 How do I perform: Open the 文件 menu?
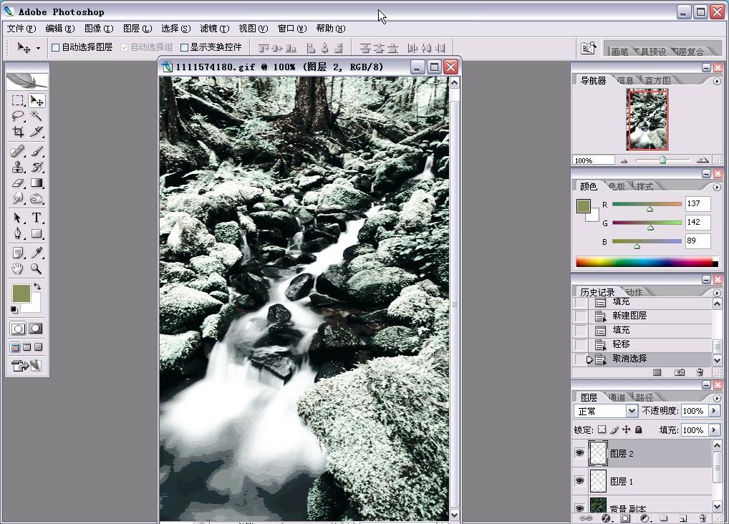coord(21,29)
